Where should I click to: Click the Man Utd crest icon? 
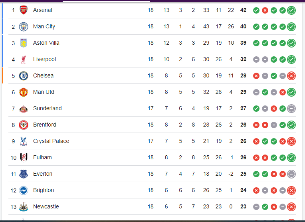(24, 92)
